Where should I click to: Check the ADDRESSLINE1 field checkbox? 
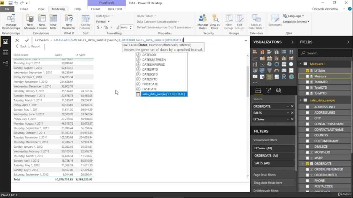[307, 107]
